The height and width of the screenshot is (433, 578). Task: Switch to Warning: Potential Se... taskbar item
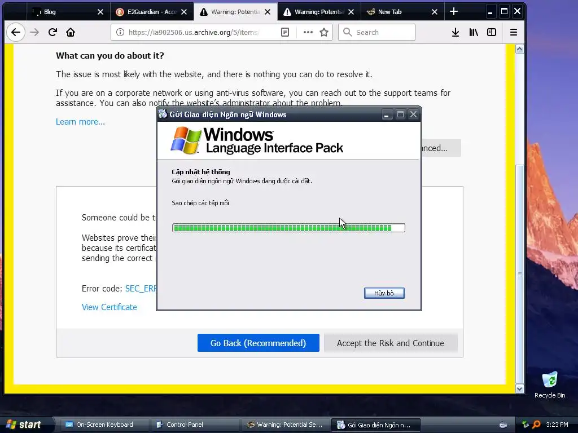point(286,425)
